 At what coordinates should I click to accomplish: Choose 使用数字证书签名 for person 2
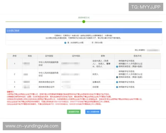(117, 71)
